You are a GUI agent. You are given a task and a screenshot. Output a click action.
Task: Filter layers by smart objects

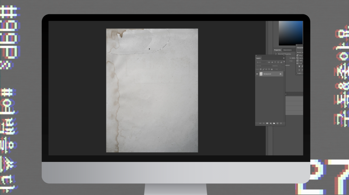pos(281,62)
